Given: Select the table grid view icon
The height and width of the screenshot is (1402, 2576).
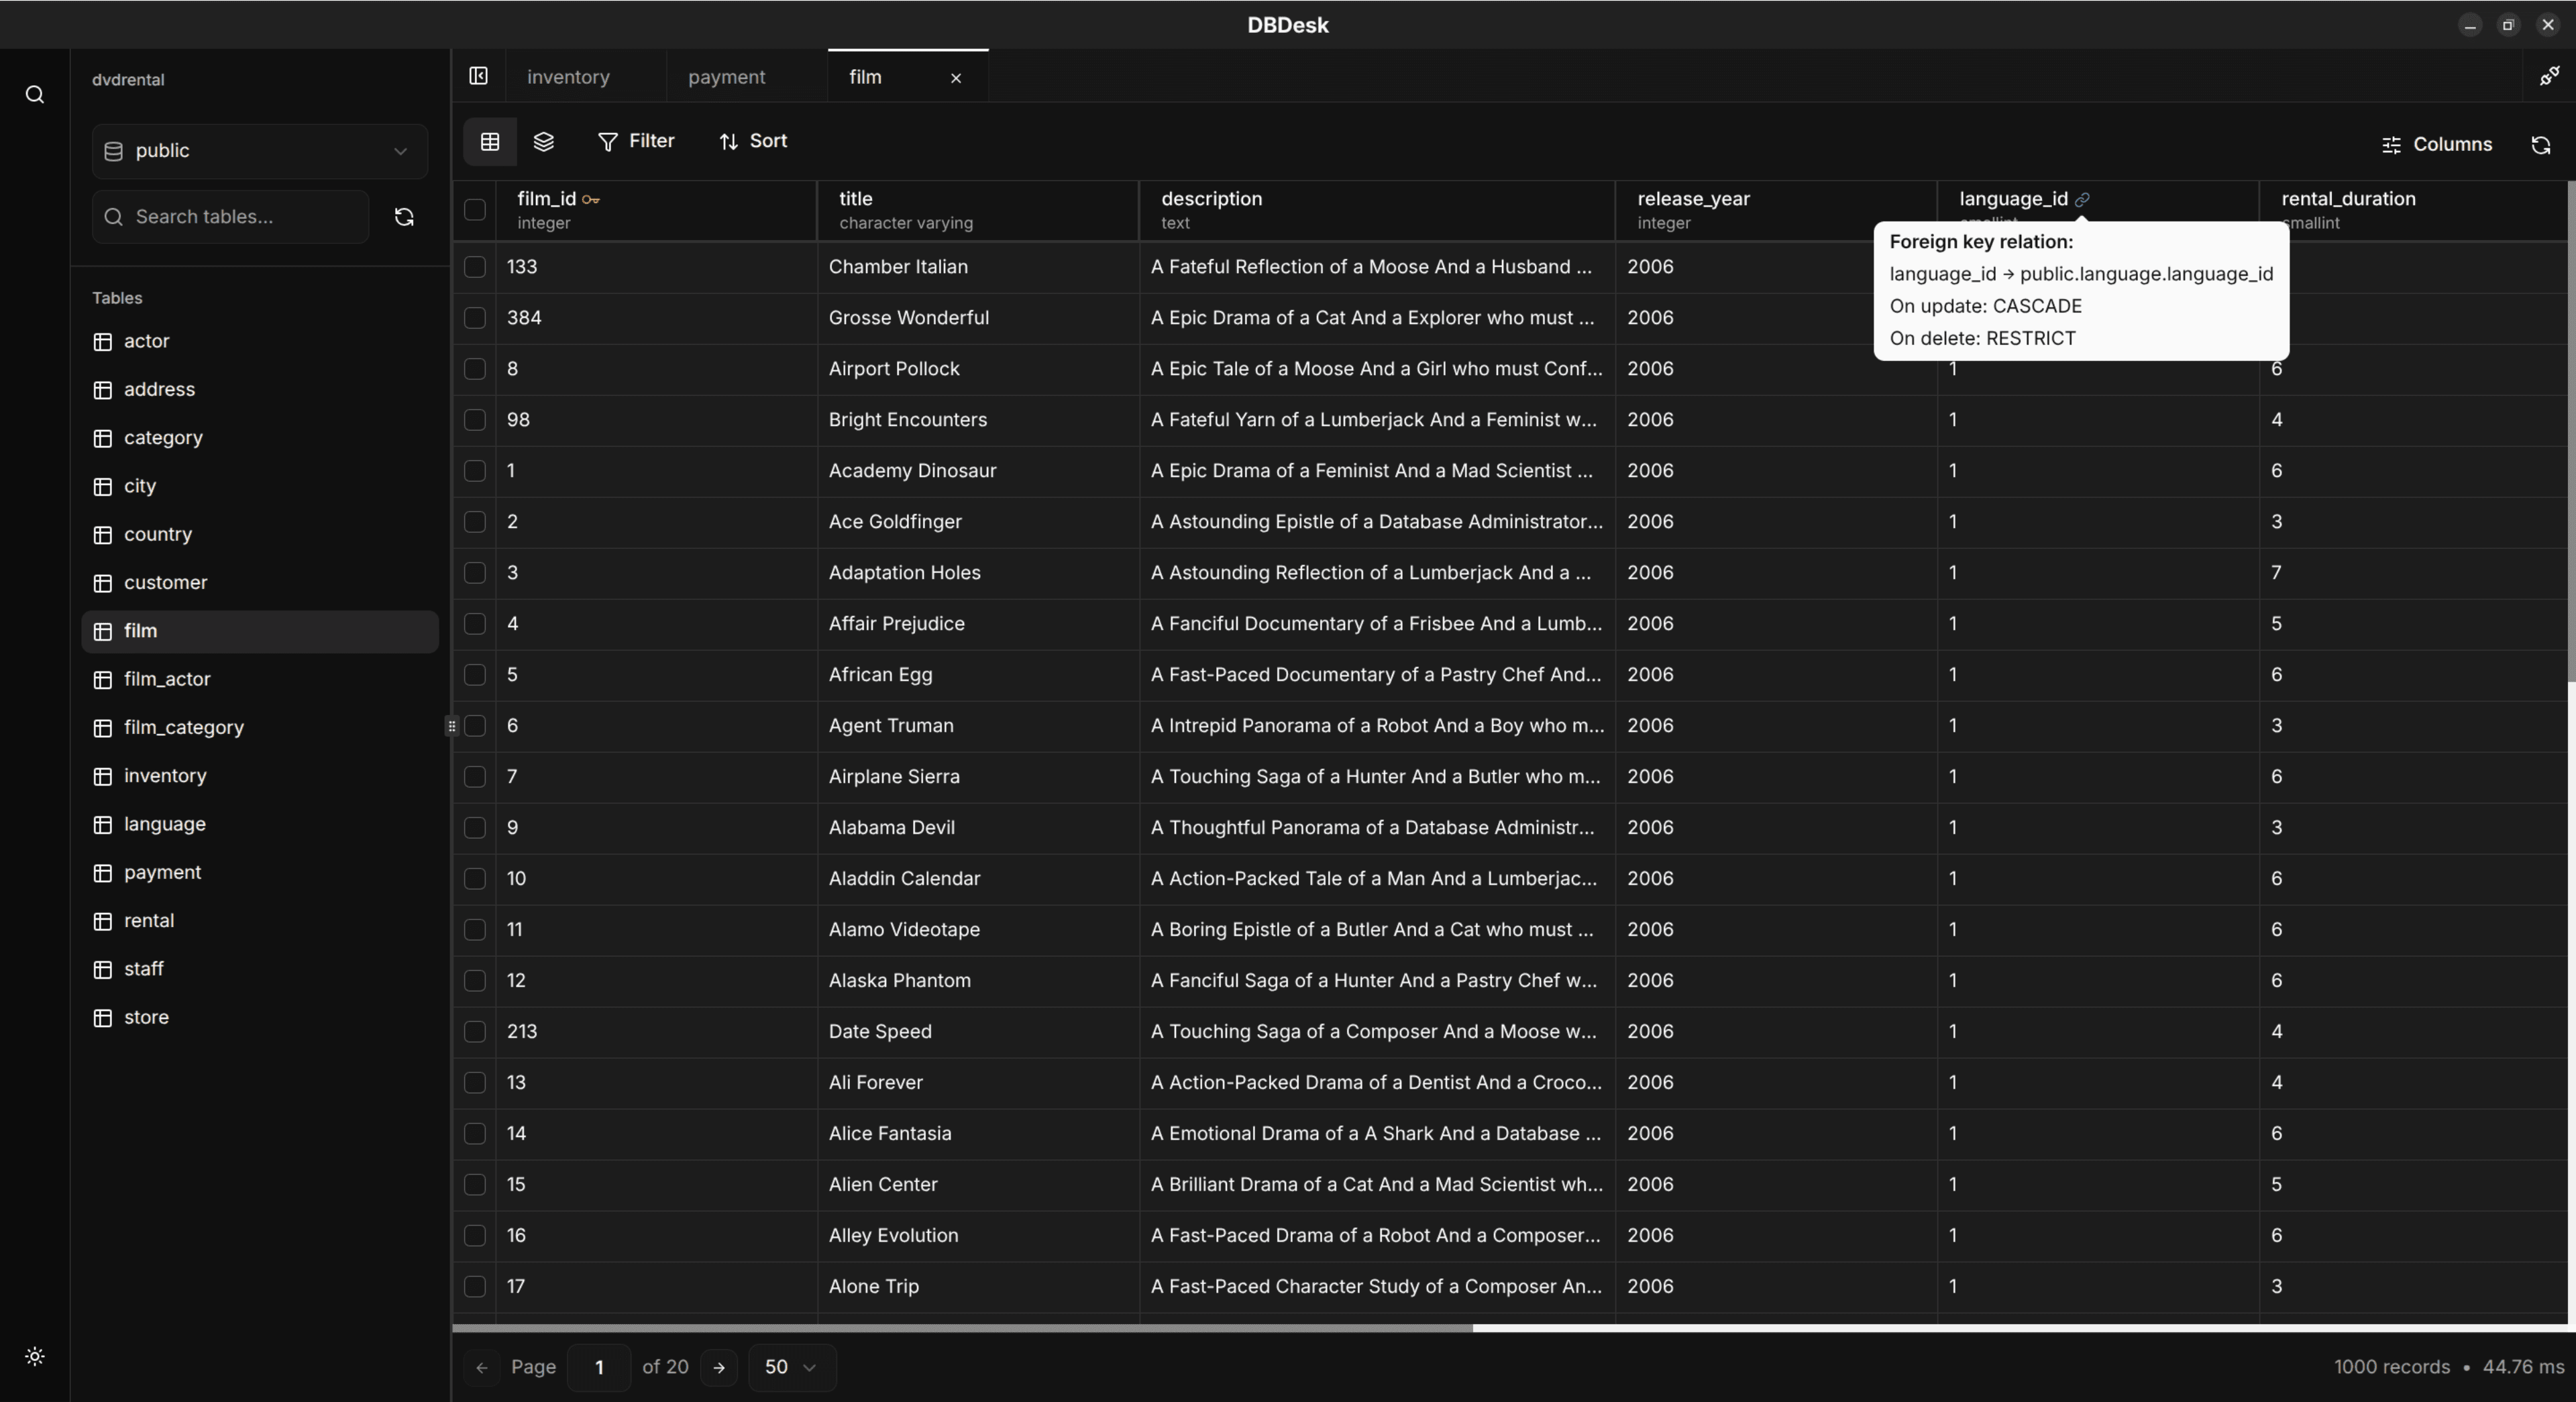Looking at the screenshot, I should (489, 141).
